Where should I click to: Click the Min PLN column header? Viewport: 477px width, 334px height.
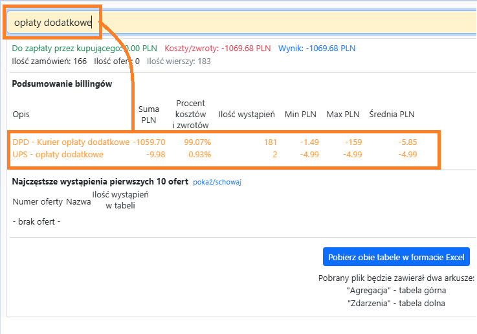click(300, 115)
